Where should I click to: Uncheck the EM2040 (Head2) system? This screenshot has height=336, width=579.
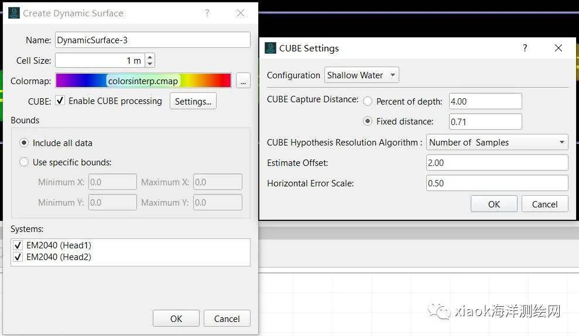pos(18,257)
